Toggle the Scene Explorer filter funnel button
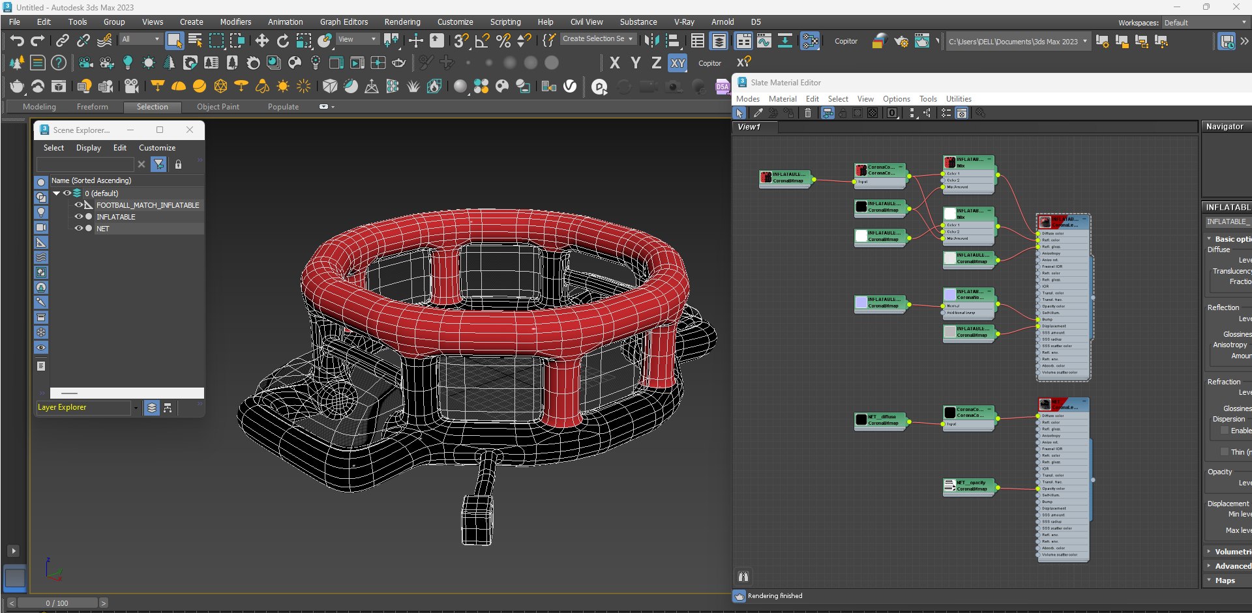This screenshot has height=613, width=1252. pyautogui.click(x=158, y=165)
